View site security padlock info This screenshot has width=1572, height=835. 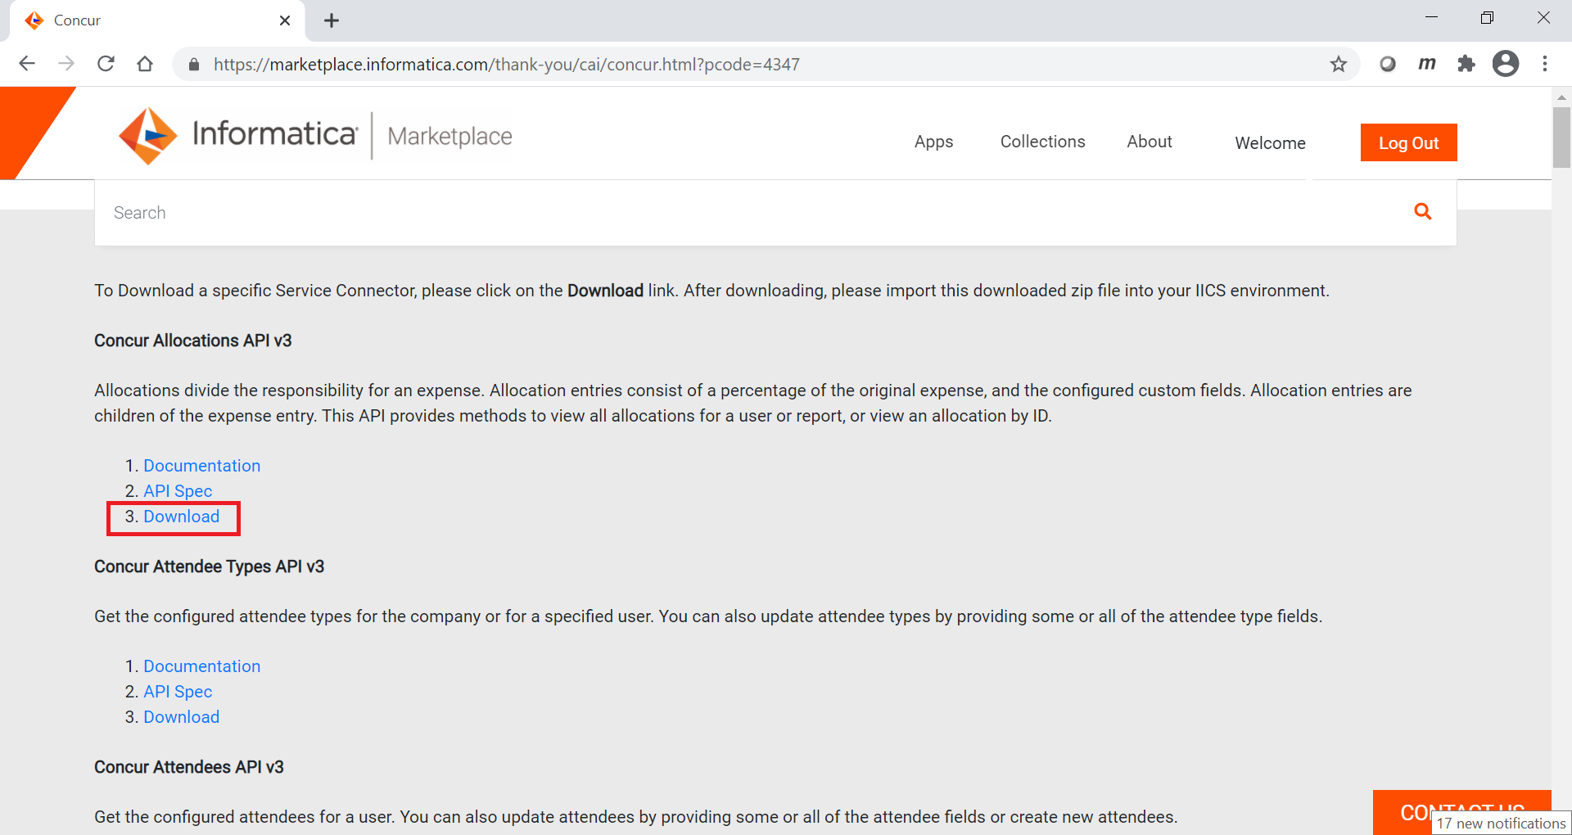[194, 65]
